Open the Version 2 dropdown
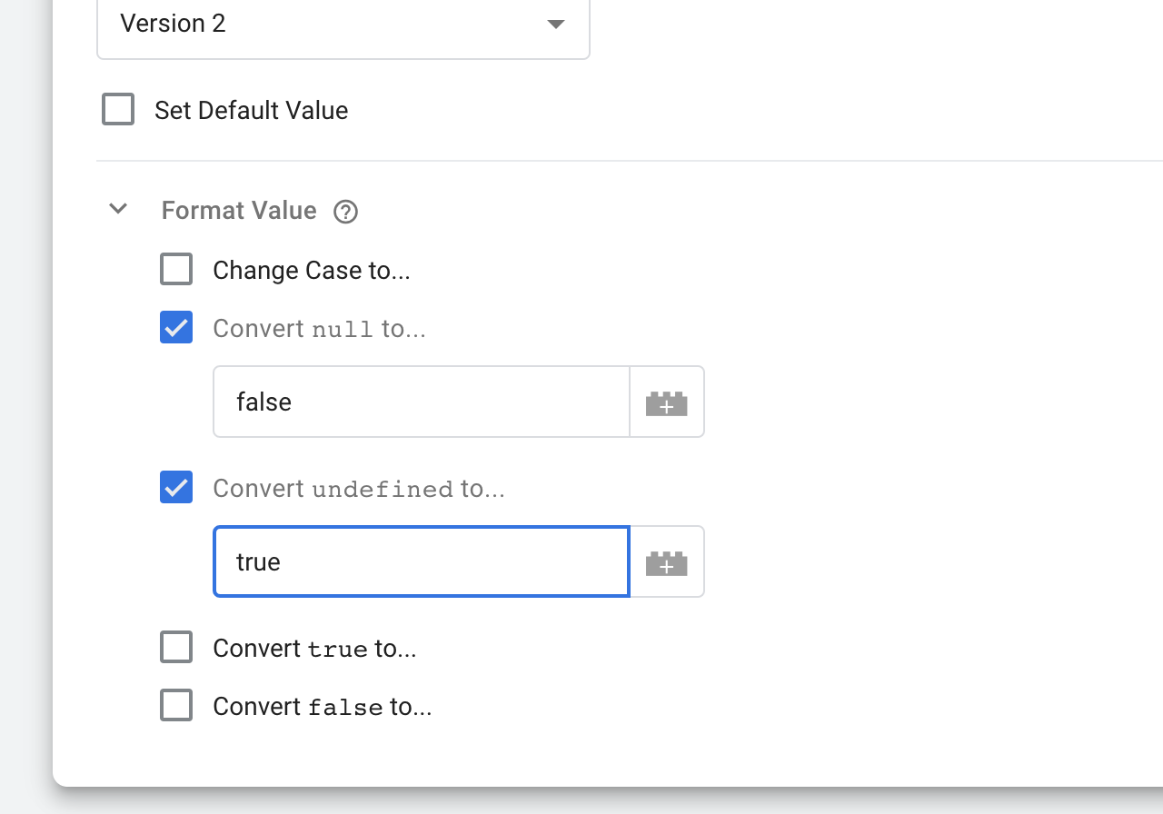 [x=343, y=25]
